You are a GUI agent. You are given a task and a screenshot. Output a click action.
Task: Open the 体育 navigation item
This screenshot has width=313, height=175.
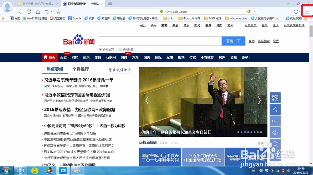[98, 57]
